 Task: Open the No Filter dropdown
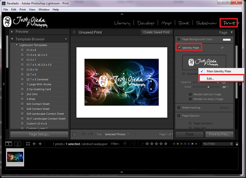tap(218, 144)
